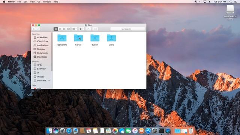
Task: Open App Store from the Dock
Action: [148, 131]
